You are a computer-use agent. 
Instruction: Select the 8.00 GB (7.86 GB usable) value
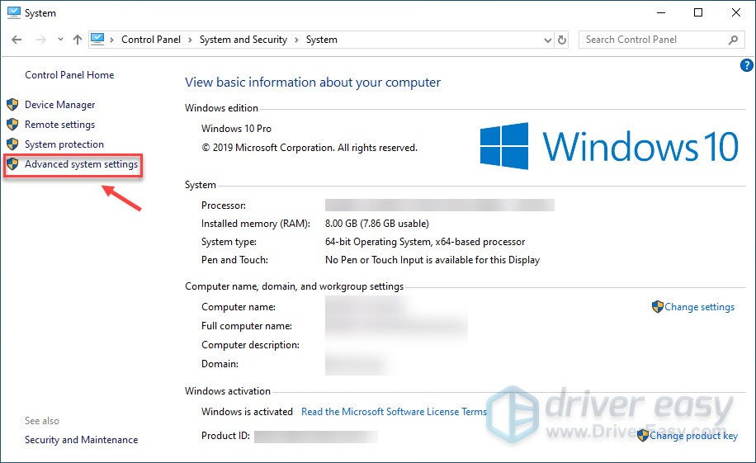click(x=377, y=224)
